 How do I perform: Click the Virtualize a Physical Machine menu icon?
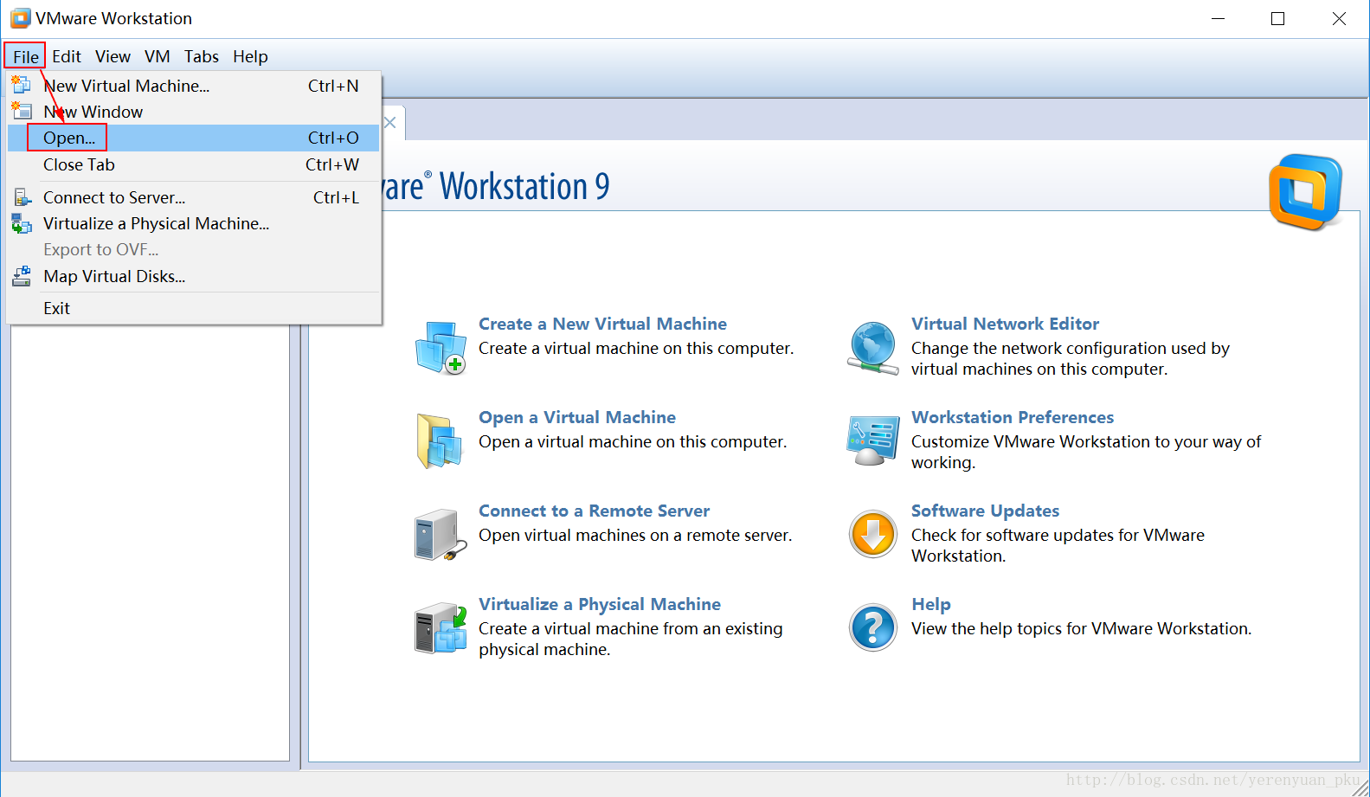coord(21,224)
